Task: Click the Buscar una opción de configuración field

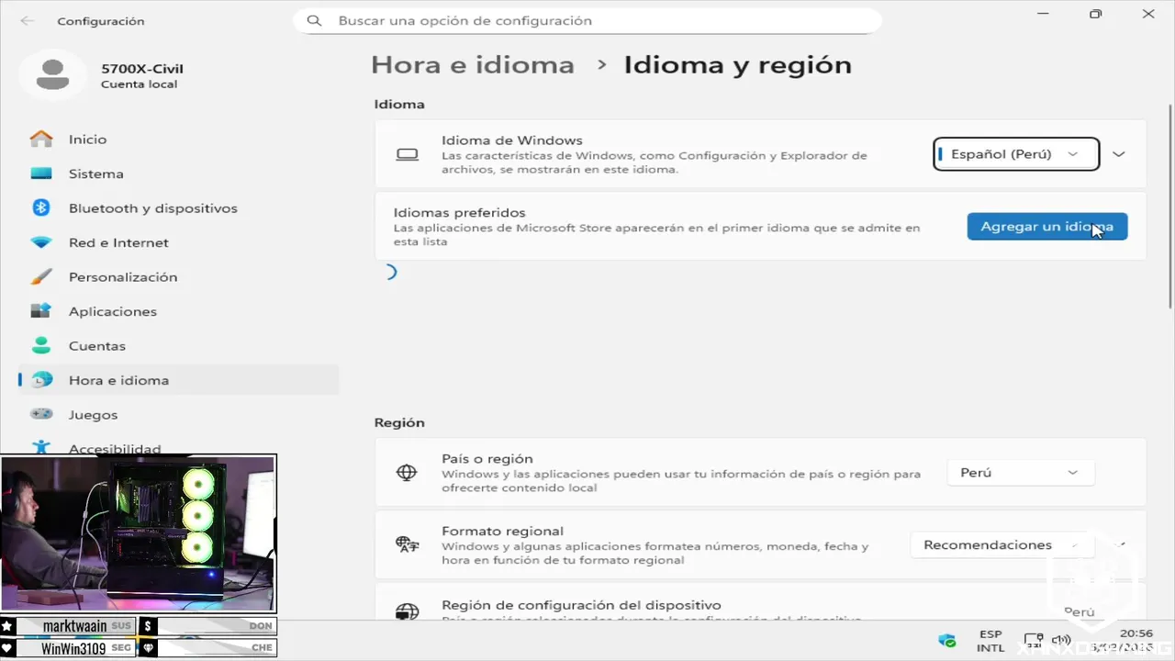Action: 587,20
